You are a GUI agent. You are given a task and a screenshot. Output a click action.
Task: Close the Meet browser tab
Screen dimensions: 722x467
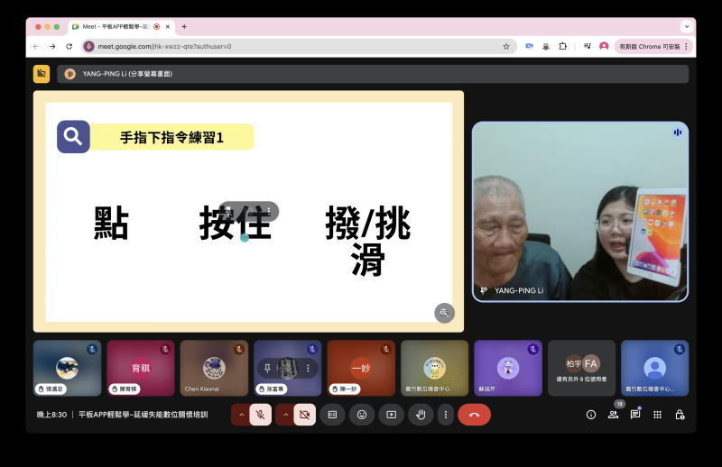[x=168, y=27]
